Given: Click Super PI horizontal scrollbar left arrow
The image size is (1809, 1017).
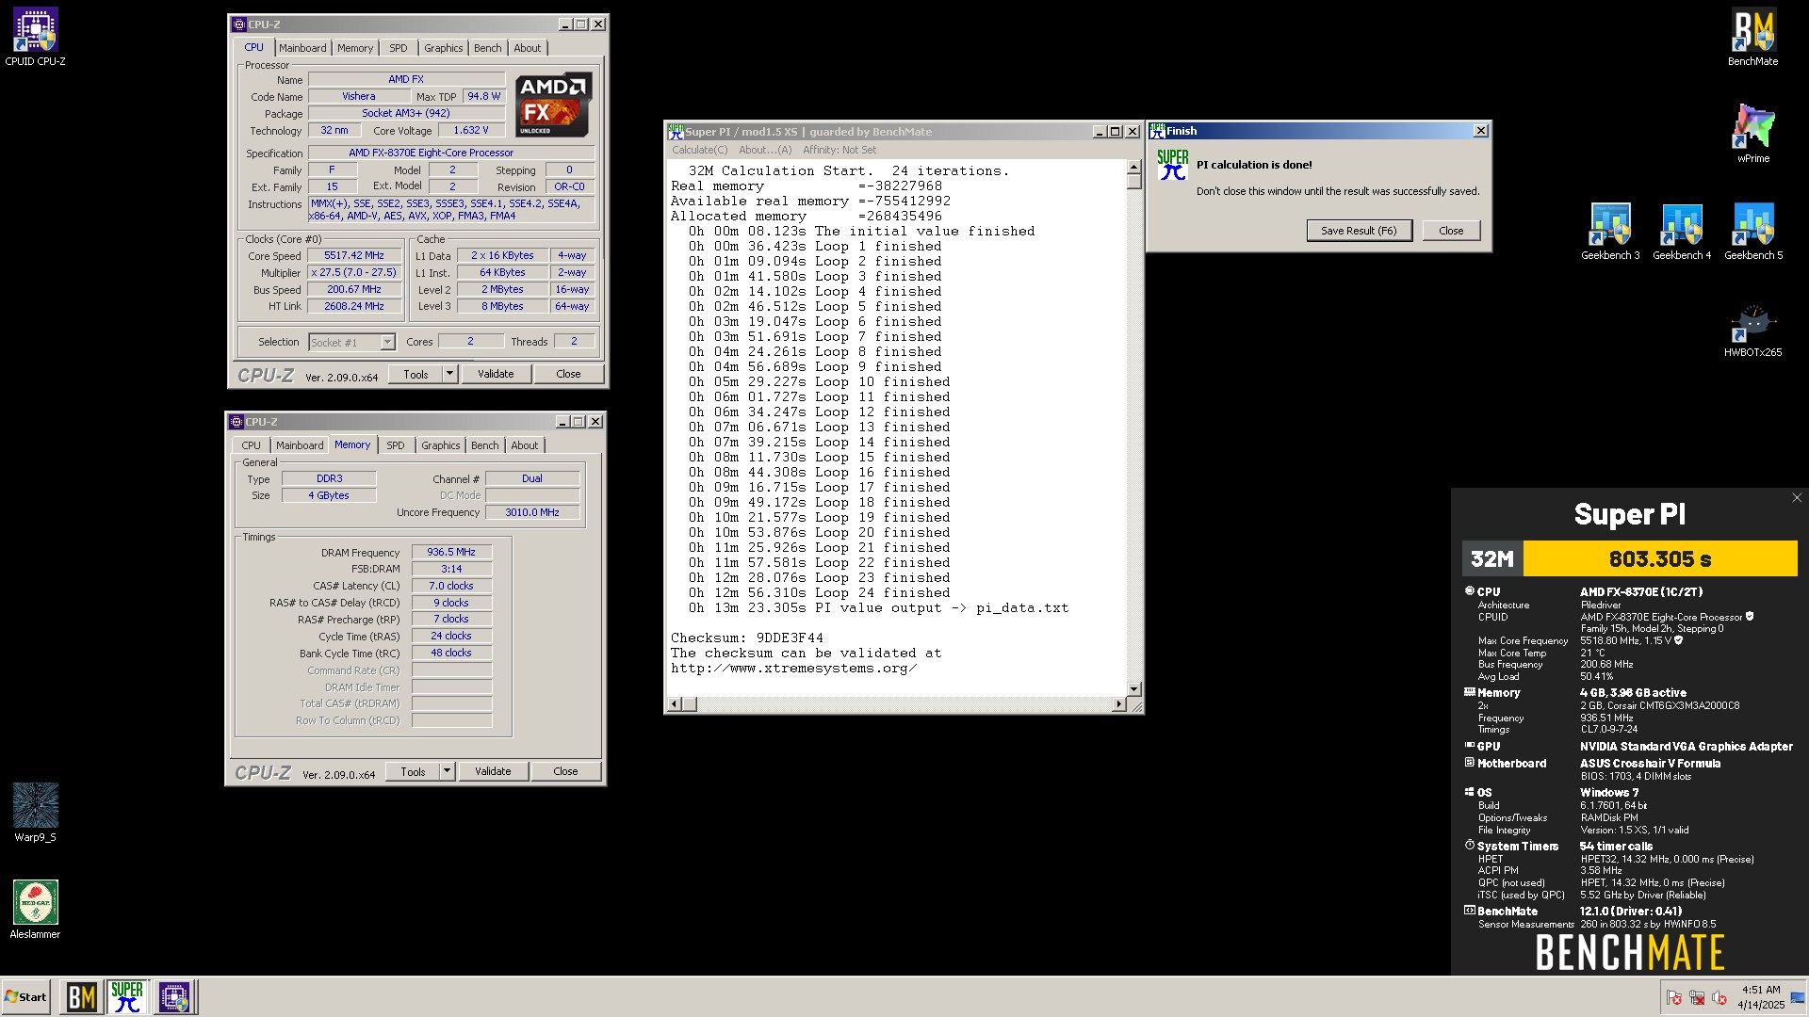Looking at the screenshot, I should (674, 704).
